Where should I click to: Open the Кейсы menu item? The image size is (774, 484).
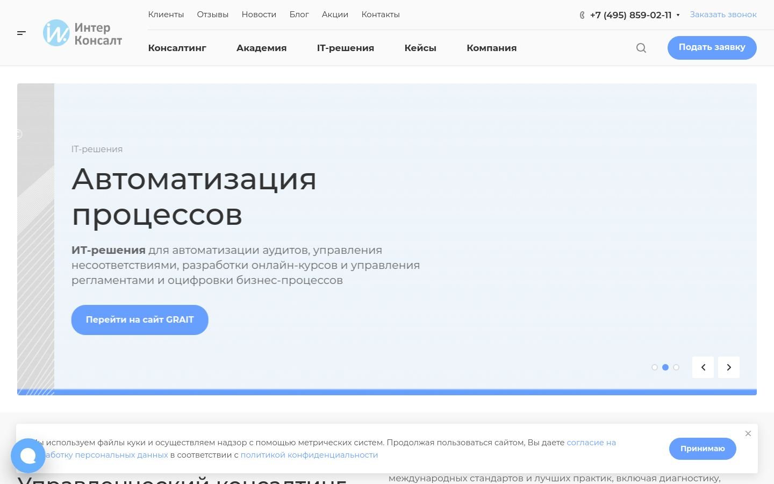tap(420, 48)
